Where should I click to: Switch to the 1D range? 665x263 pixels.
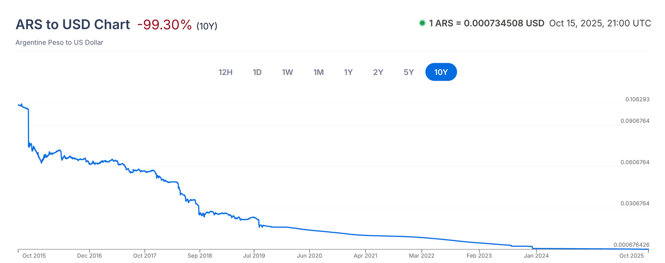tap(257, 72)
